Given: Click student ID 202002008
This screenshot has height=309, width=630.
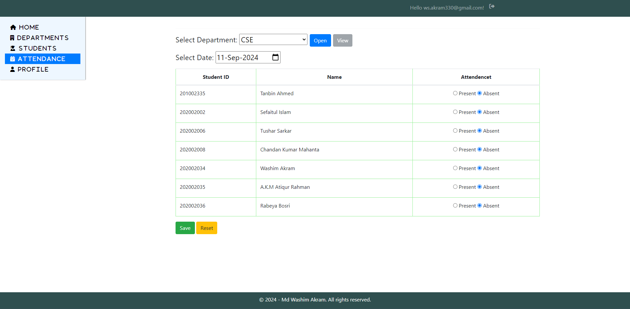Looking at the screenshot, I should point(193,150).
